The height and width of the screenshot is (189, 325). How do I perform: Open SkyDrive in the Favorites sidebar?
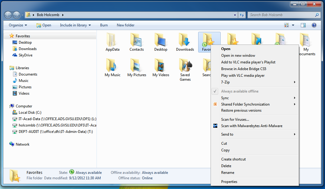[x=25, y=55]
